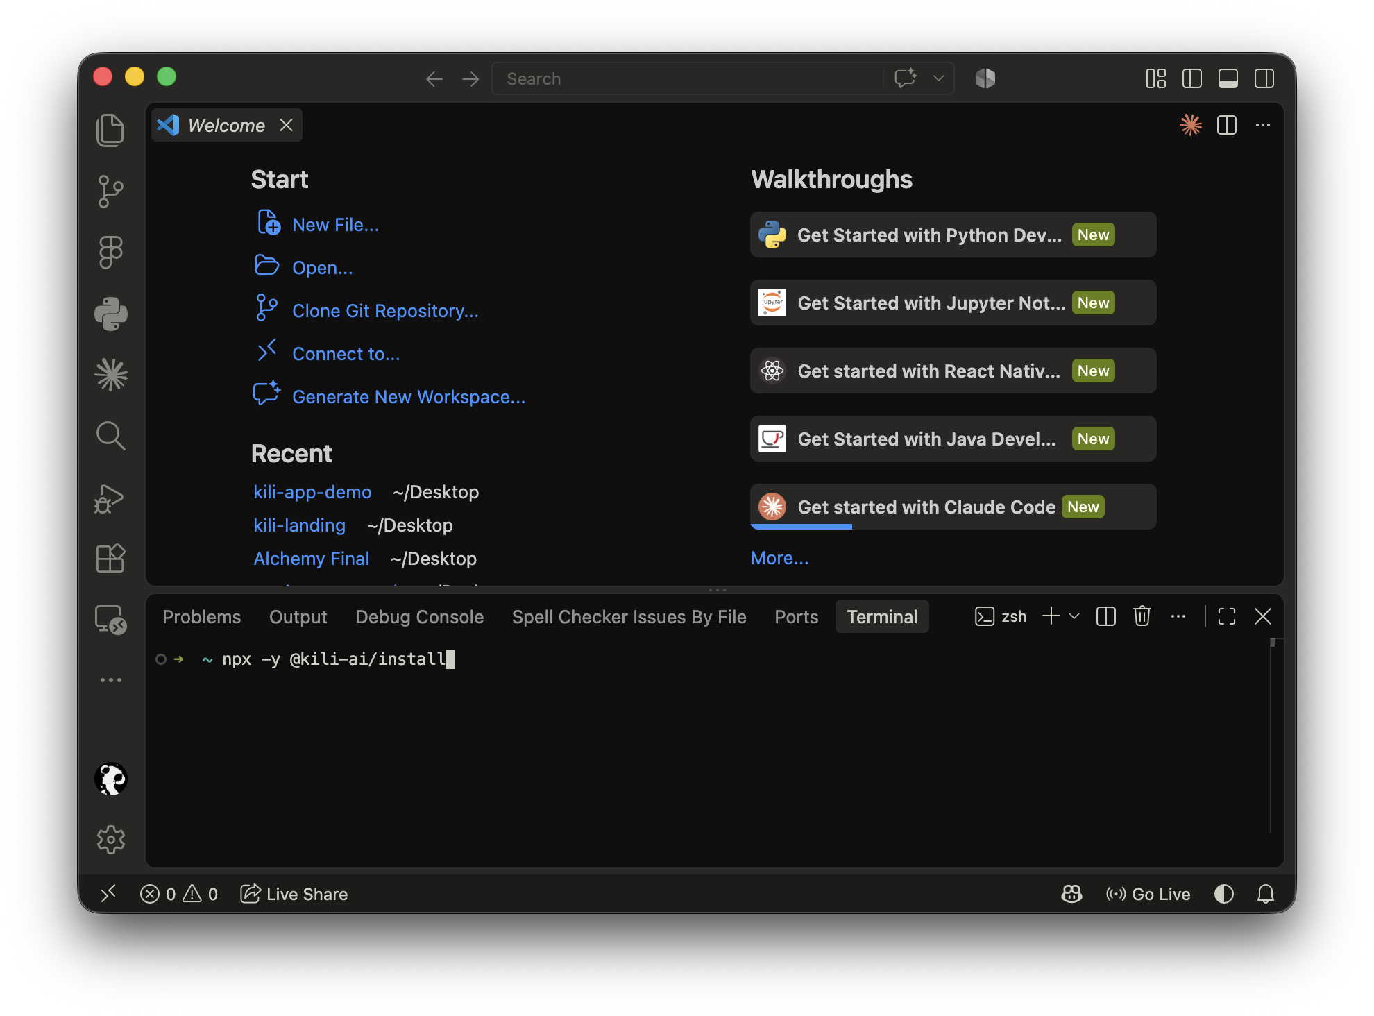Screen dimensions: 1374x1016
Task: Select the Welcome editor tab
Action: tap(226, 126)
